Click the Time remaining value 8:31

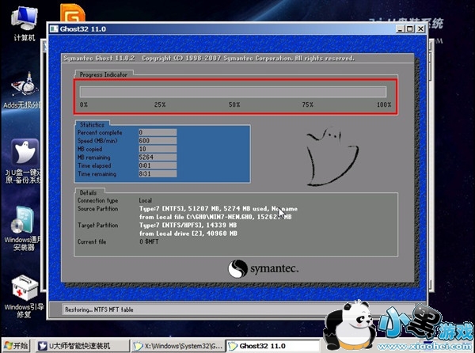pos(158,174)
